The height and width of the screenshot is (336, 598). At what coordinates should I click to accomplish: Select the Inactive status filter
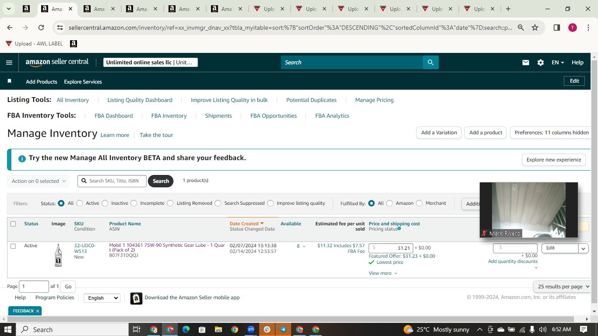pyautogui.click(x=105, y=203)
